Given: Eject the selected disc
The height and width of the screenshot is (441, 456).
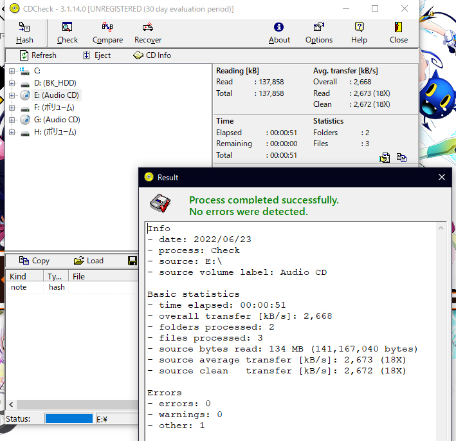Looking at the screenshot, I should pos(96,55).
